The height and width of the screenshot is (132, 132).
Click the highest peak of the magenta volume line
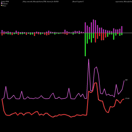(89, 59)
